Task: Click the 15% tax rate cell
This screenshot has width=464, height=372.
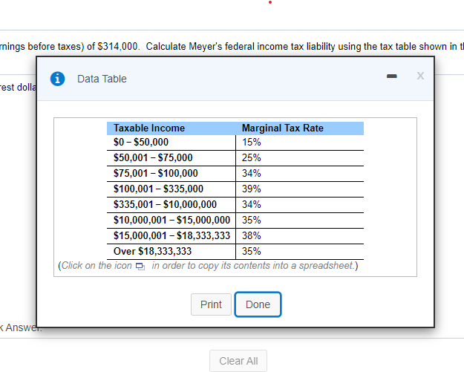Action: point(300,143)
